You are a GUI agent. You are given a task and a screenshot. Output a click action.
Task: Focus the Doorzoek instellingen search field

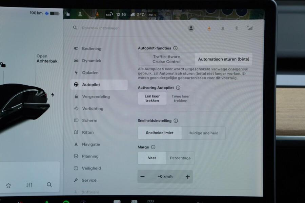pyautogui.click(x=101, y=28)
